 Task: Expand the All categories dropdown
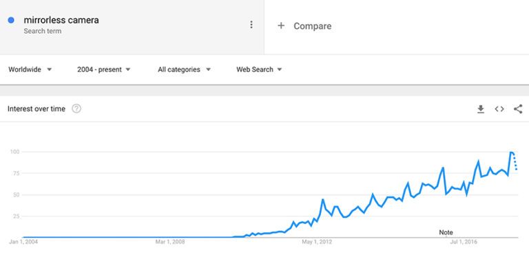coord(184,69)
